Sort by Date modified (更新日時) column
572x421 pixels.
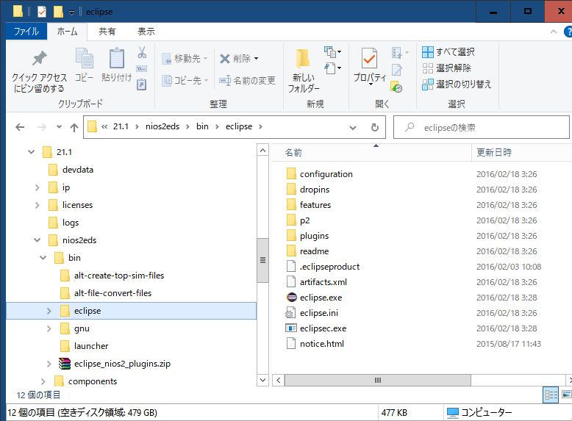(522, 153)
